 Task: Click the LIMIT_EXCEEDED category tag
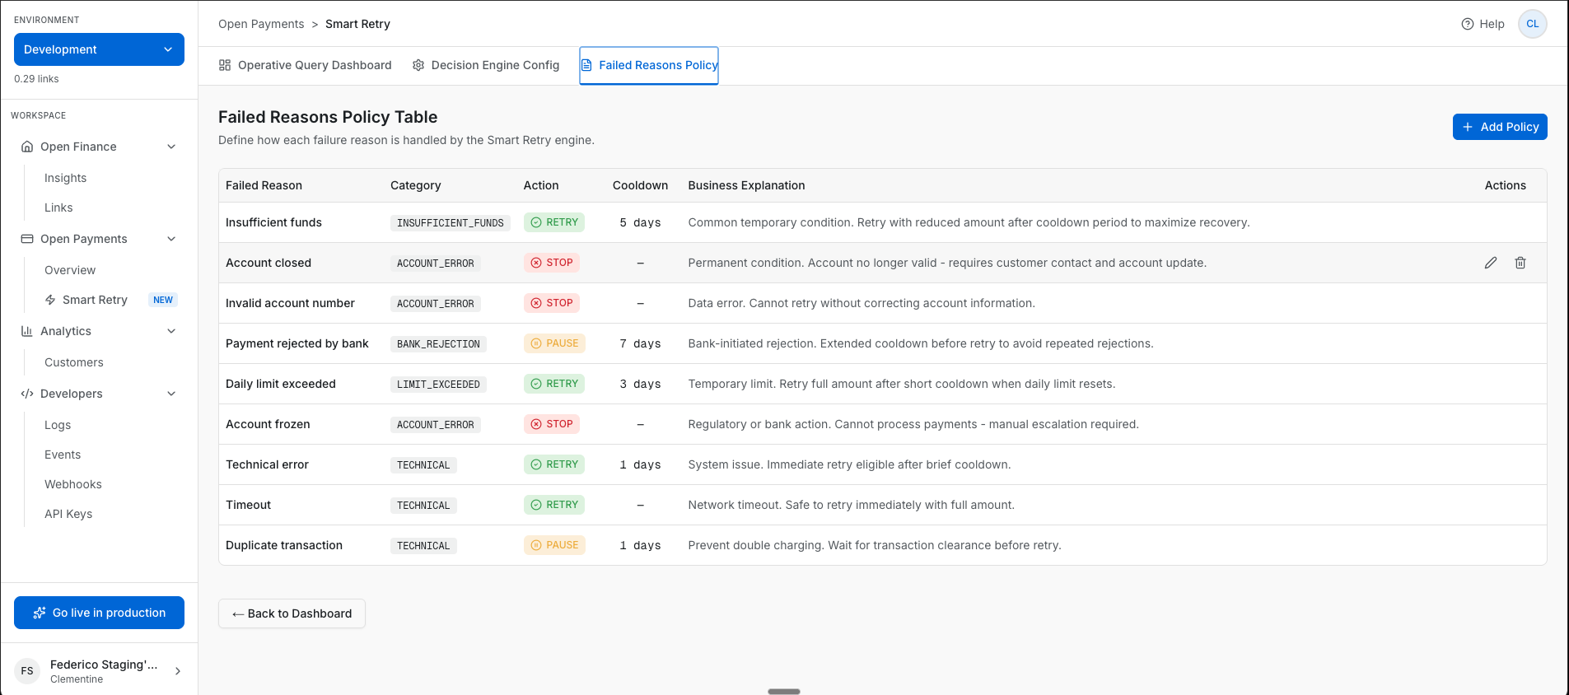(438, 385)
